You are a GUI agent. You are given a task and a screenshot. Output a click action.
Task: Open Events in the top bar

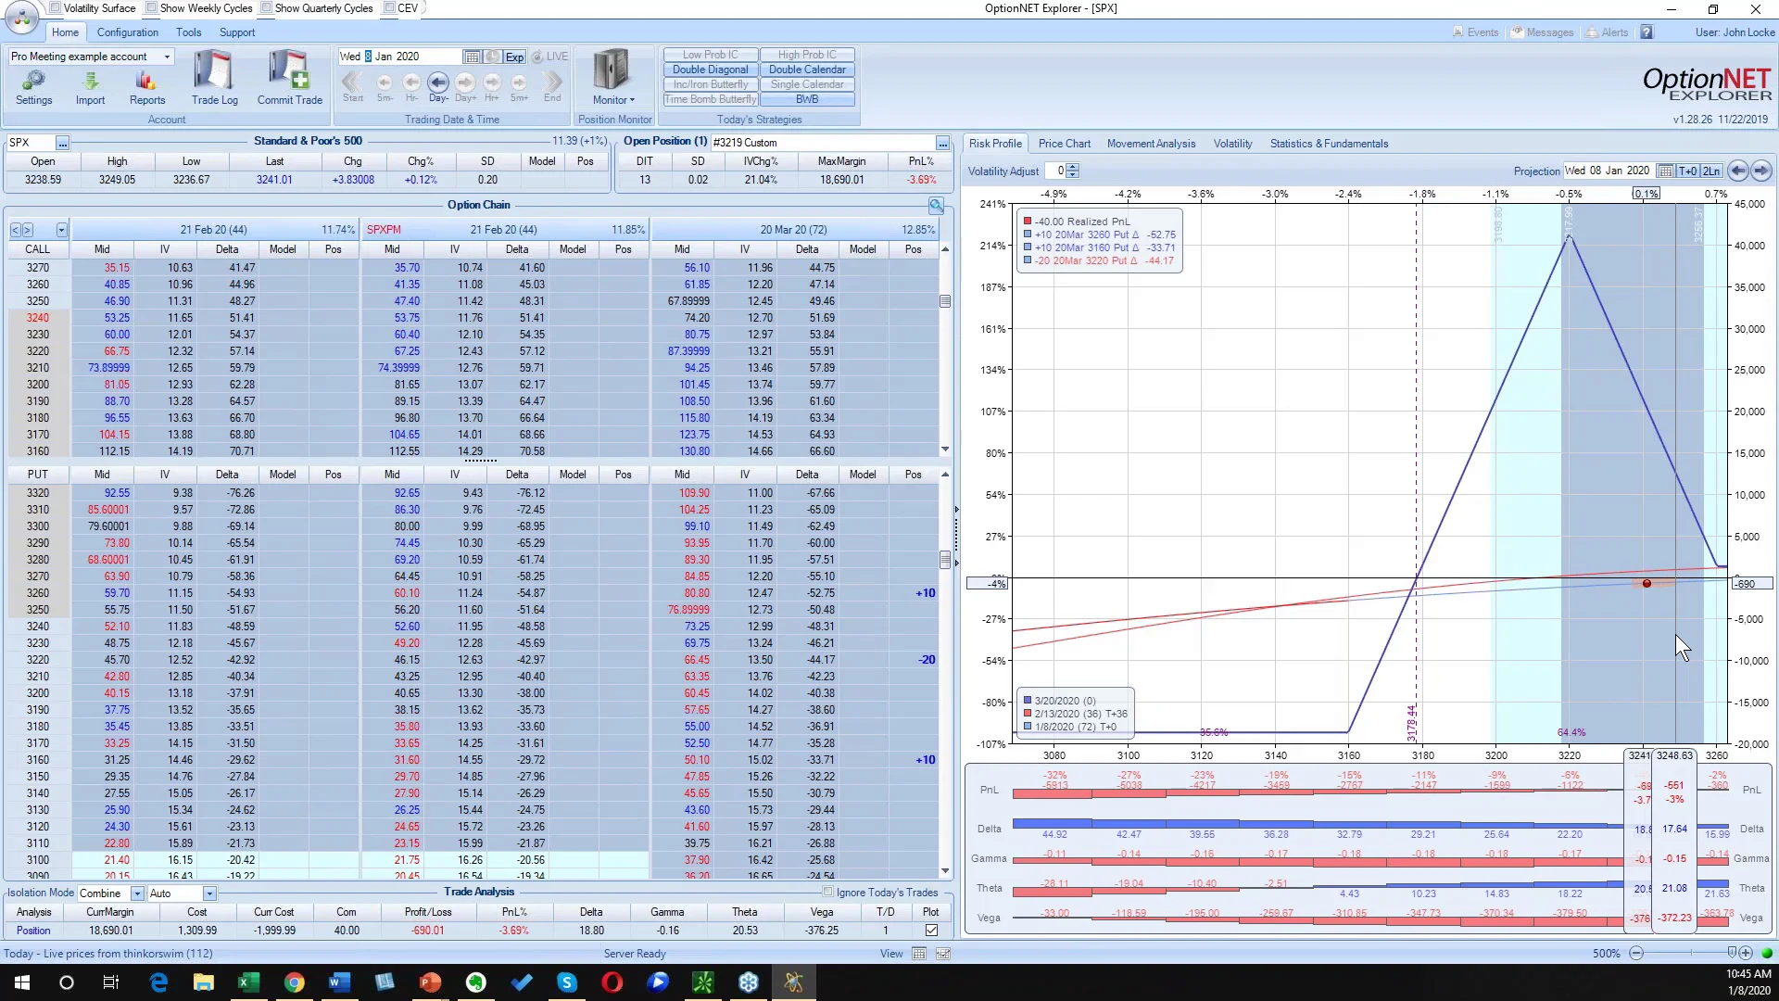[x=1475, y=32]
